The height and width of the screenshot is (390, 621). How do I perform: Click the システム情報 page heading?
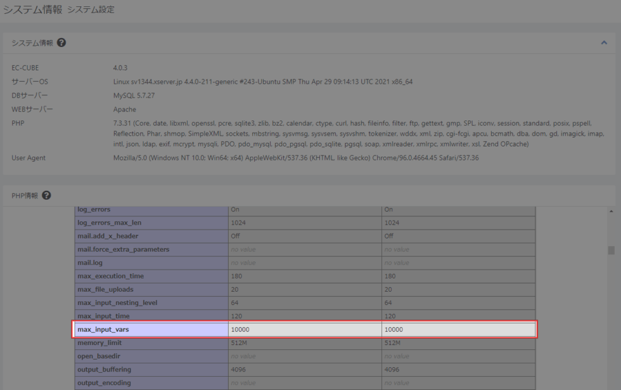[32, 10]
